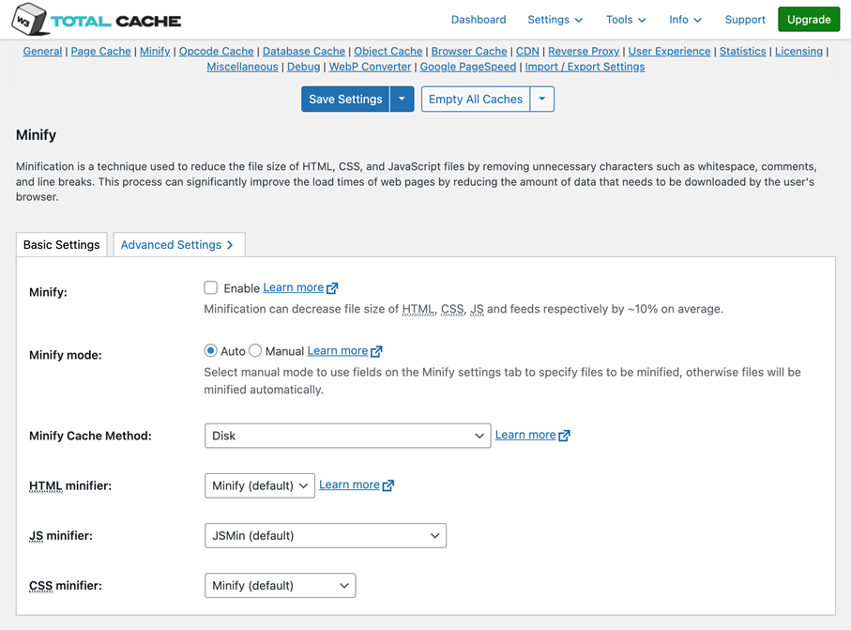Open the Tools menu in header
Screen dimensions: 851x630
tap(626, 20)
